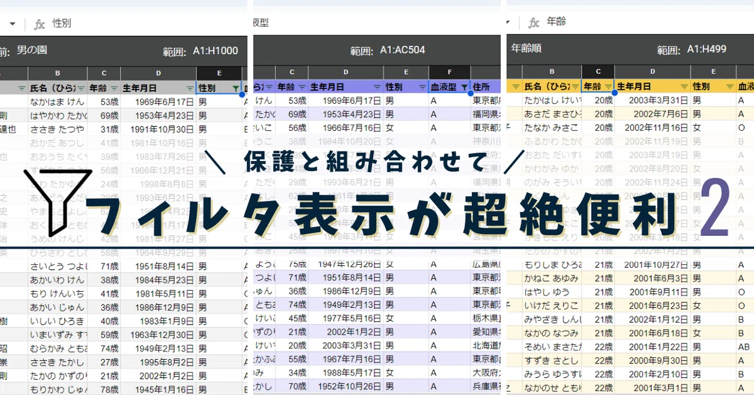Select the cell 1988年5月17日 in the middle sheet
Image resolution: width=754 pixels, height=395 pixels.
click(346, 373)
